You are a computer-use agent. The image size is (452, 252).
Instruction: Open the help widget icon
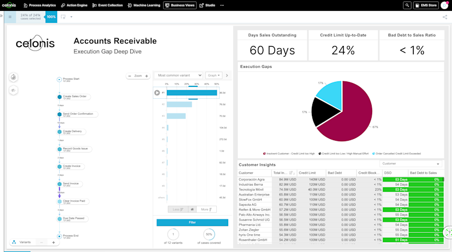(448, 232)
